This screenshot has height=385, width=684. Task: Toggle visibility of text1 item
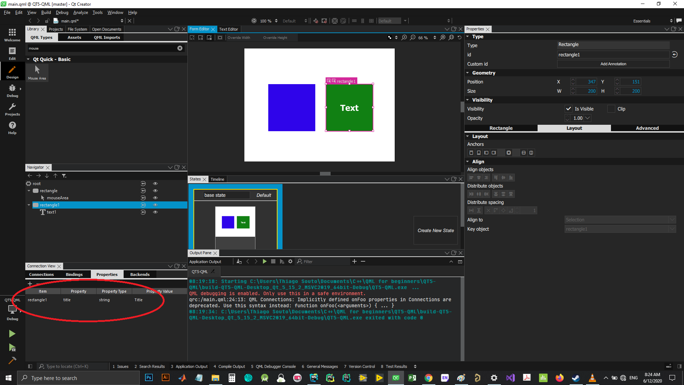pyautogui.click(x=155, y=212)
